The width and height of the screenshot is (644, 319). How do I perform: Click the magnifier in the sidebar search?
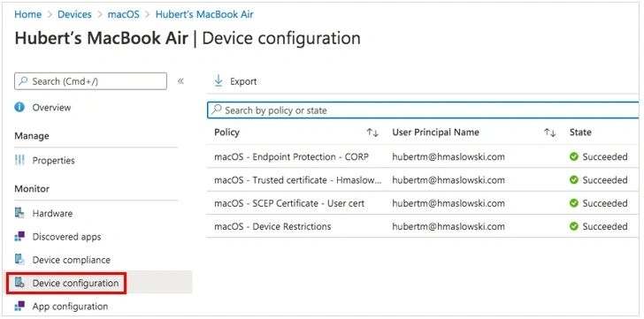[23, 81]
